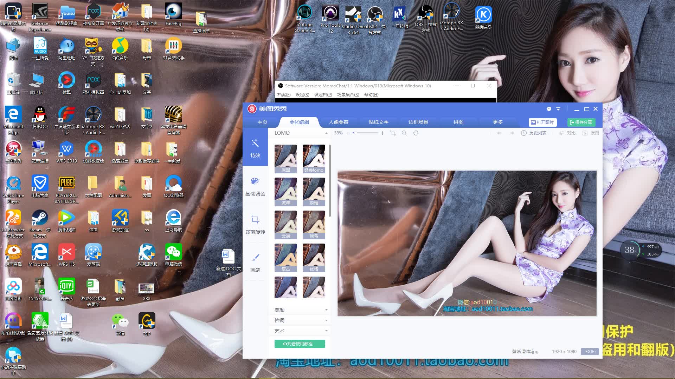Select the 裁剪旋转 crop rotate tool
The width and height of the screenshot is (675, 379).
coord(255,224)
